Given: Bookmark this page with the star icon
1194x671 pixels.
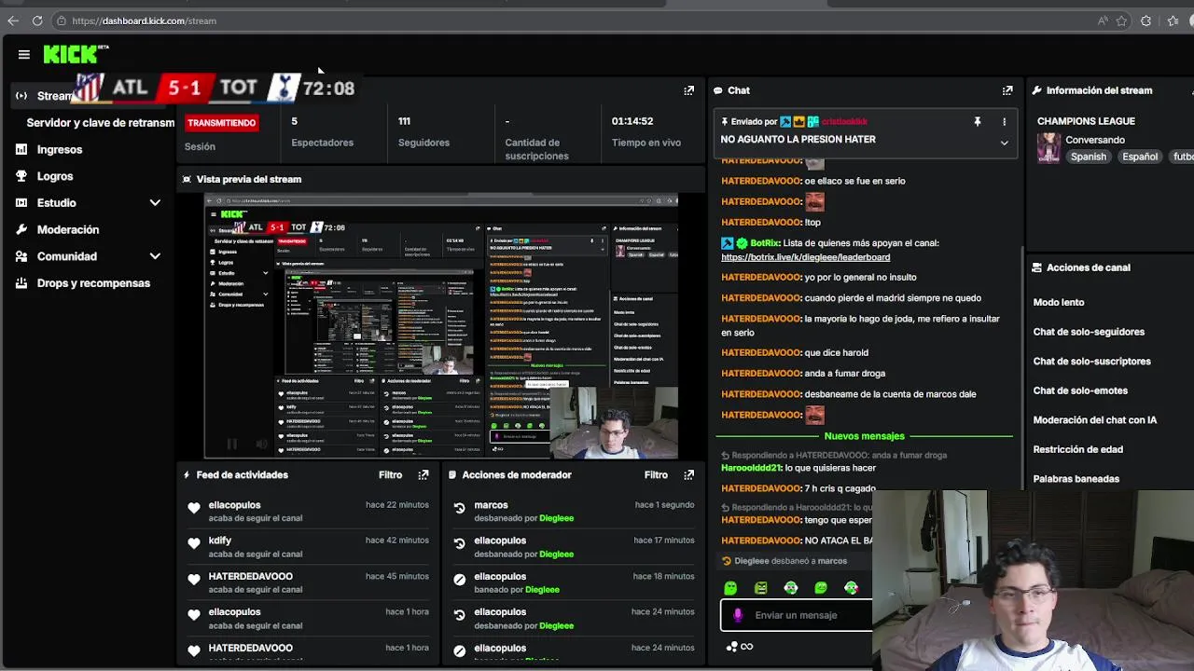Looking at the screenshot, I should tap(1122, 21).
